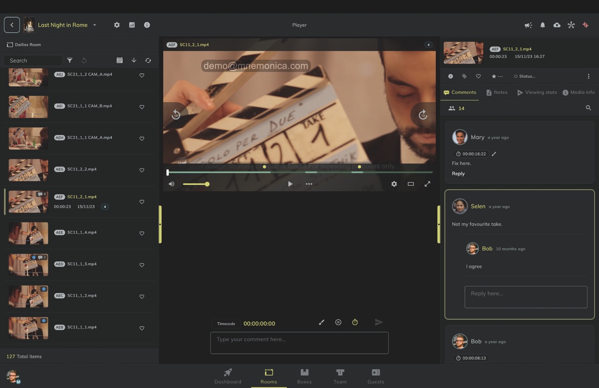Open the notifications bell icon
The width and height of the screenshot is (599, 388).
tap(542, 25)
